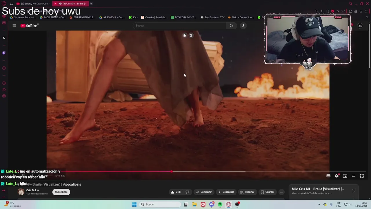
Task: Open the browser downloads icon
Action: [361, 11]
